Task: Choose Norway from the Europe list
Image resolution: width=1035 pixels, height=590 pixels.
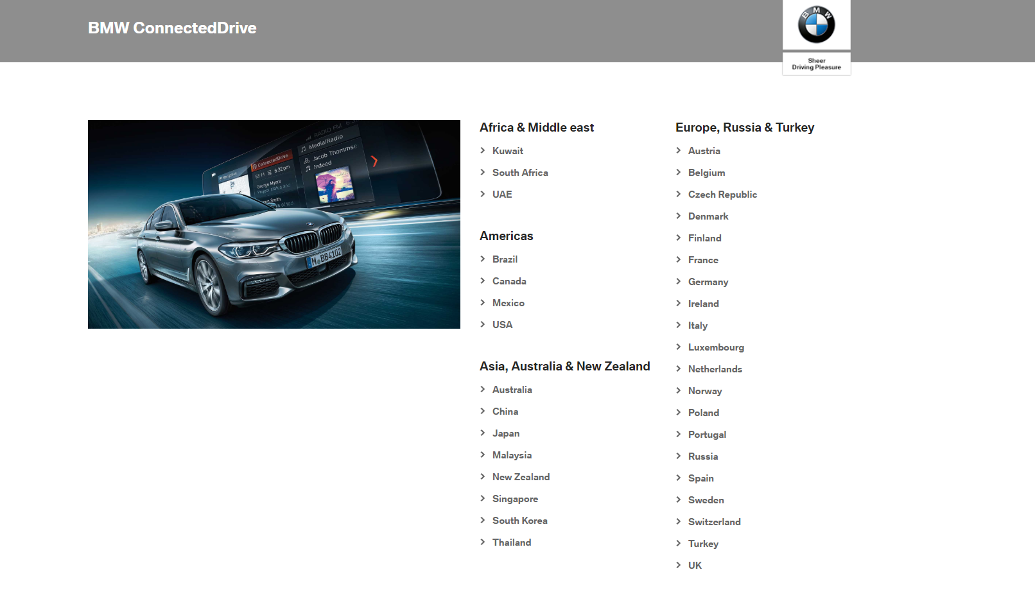Action: pyautogui.click(x=705, y=391)
